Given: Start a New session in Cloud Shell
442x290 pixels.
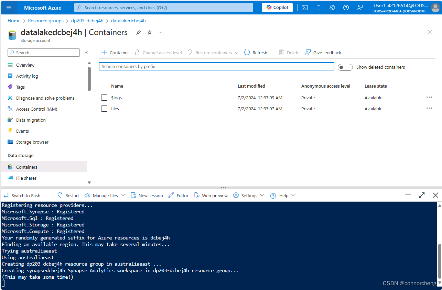Looking at the screenshot, I should pyautogui.click(x=147, y=196).
